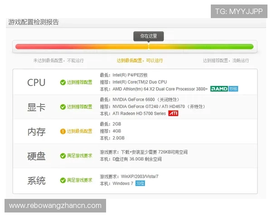Click the 硬盘 category label
The width and height of the screenshot is (272, 217).
tap(36, 156)
